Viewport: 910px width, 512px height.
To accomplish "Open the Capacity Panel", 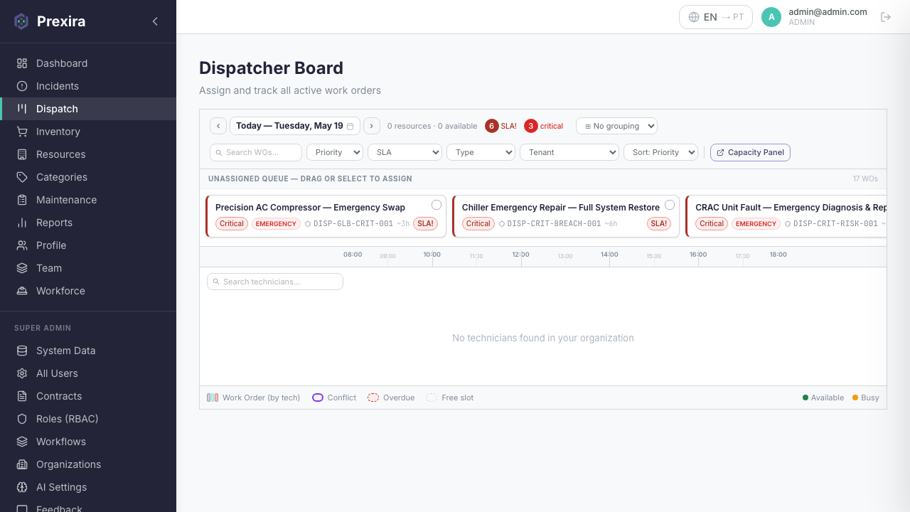I will click(x=750, y=152).
